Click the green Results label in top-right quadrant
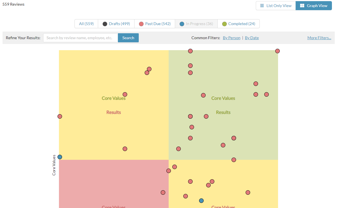This screenshot has height=208, width=337. 223,112
